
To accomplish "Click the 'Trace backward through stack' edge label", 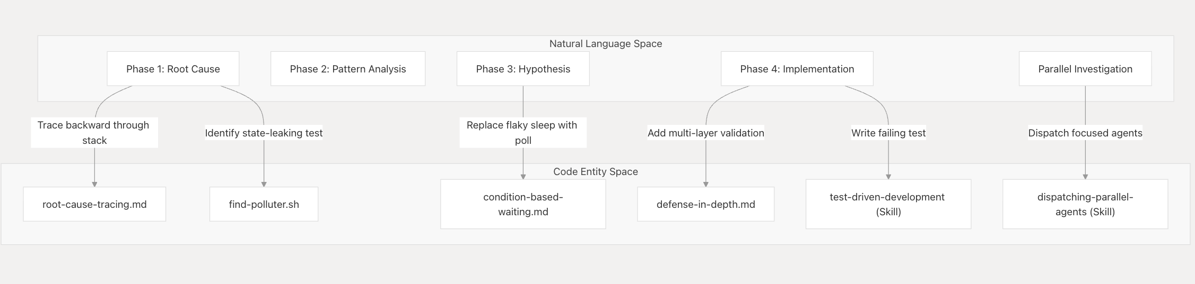I will point(94,133).
